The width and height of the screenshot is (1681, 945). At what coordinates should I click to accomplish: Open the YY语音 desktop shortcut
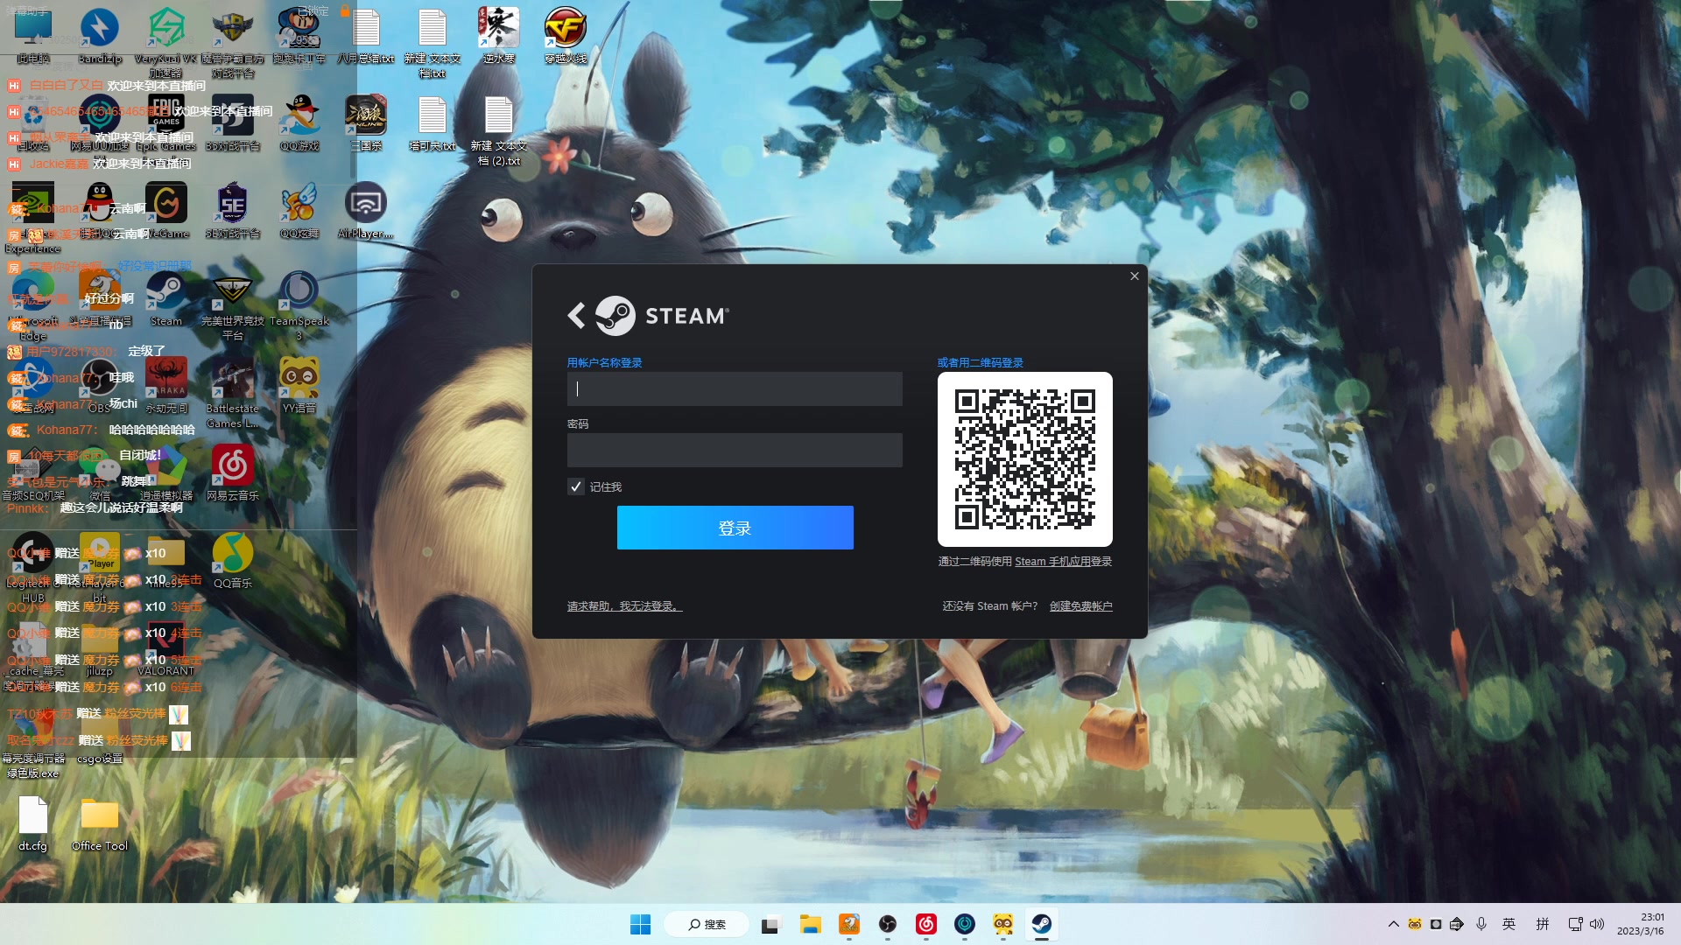(x=299, y=386)
